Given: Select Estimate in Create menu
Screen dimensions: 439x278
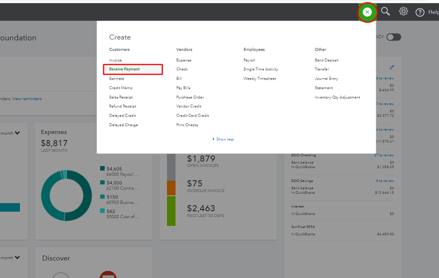Looking at the screenshot, I should pyautogui.click(x=116, y=79).
